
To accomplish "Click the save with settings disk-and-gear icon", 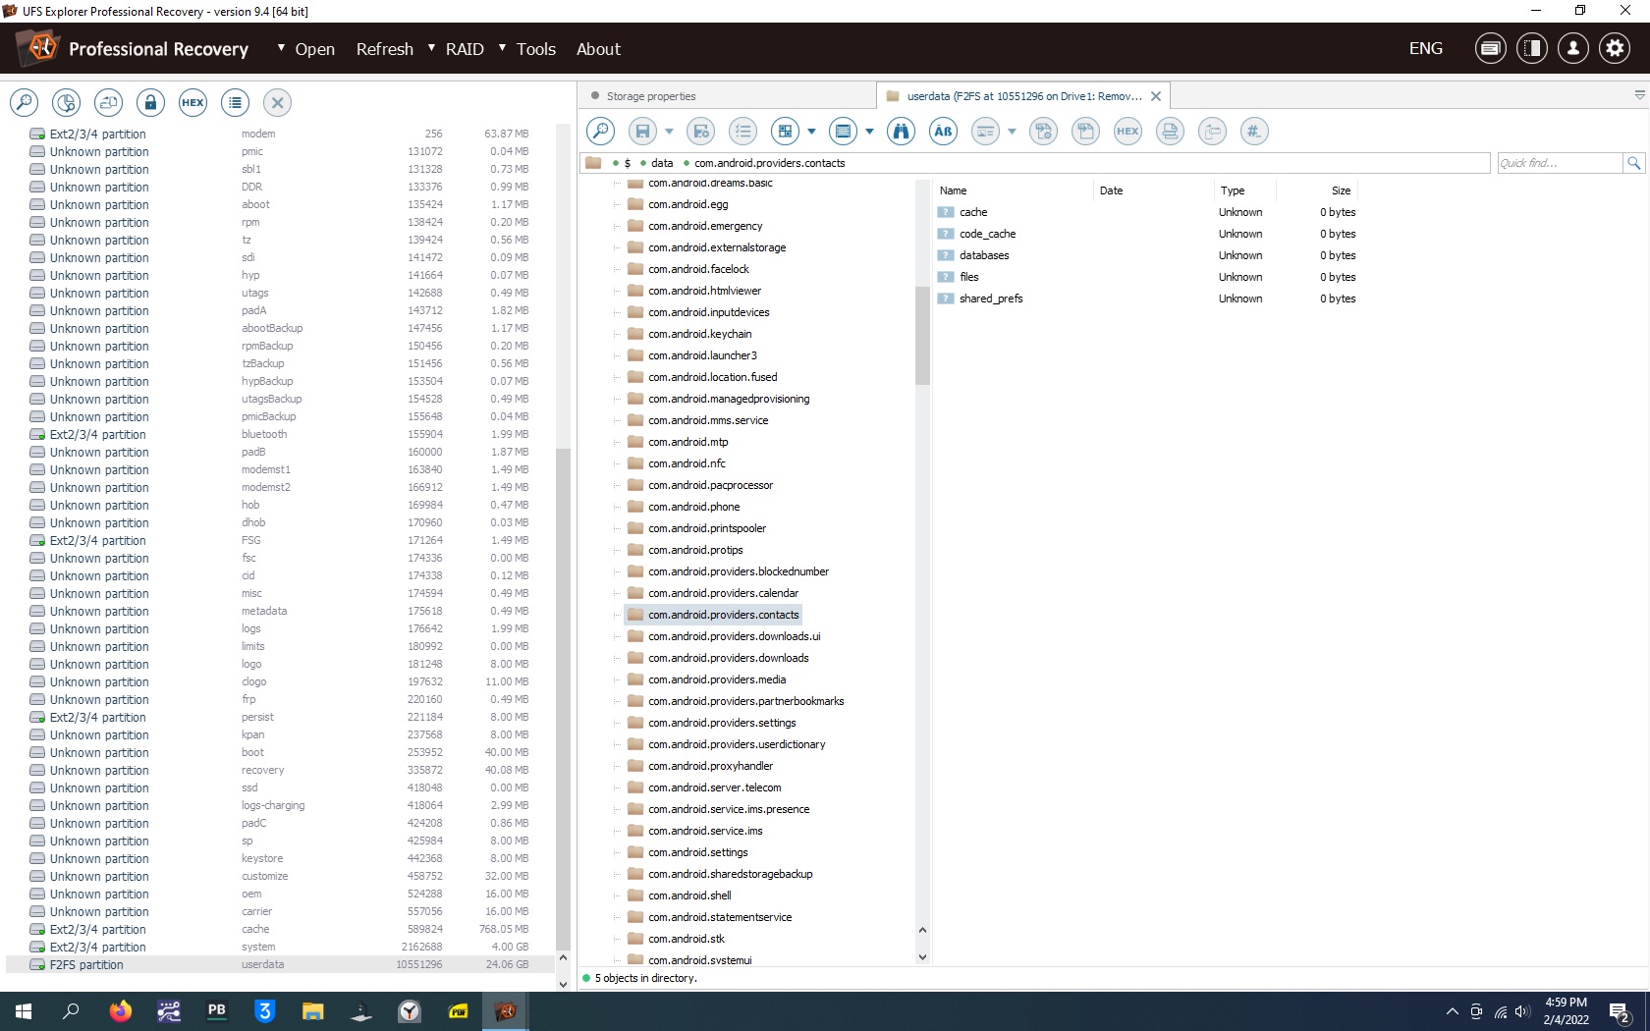I will pos(701,131).
